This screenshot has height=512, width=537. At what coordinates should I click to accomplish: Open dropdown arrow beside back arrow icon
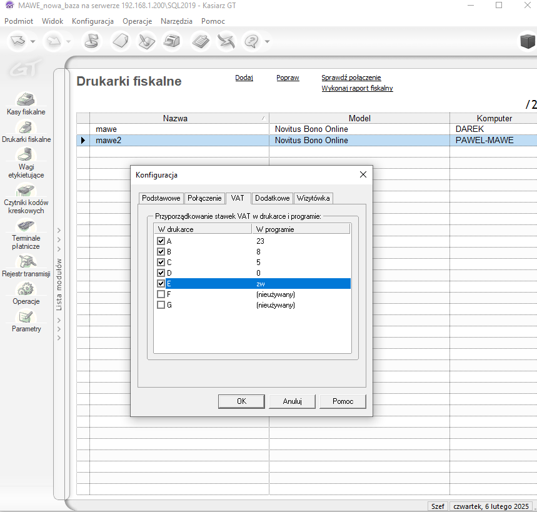(33, 42)
